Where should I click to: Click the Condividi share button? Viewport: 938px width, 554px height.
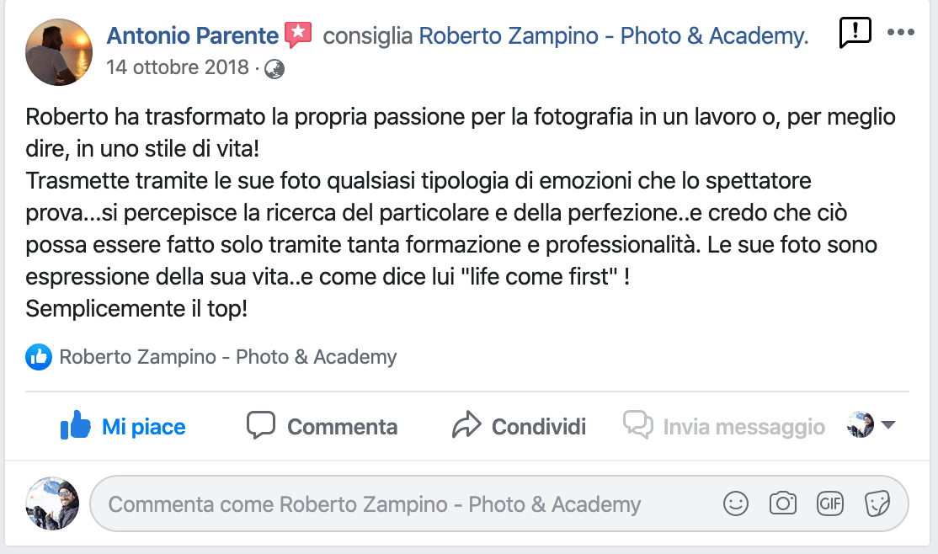[x=519, y=427]
